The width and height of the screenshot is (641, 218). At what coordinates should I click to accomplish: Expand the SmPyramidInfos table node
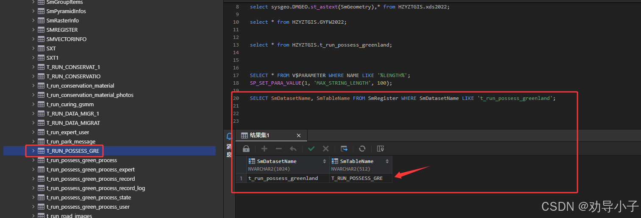pos(33,11)
